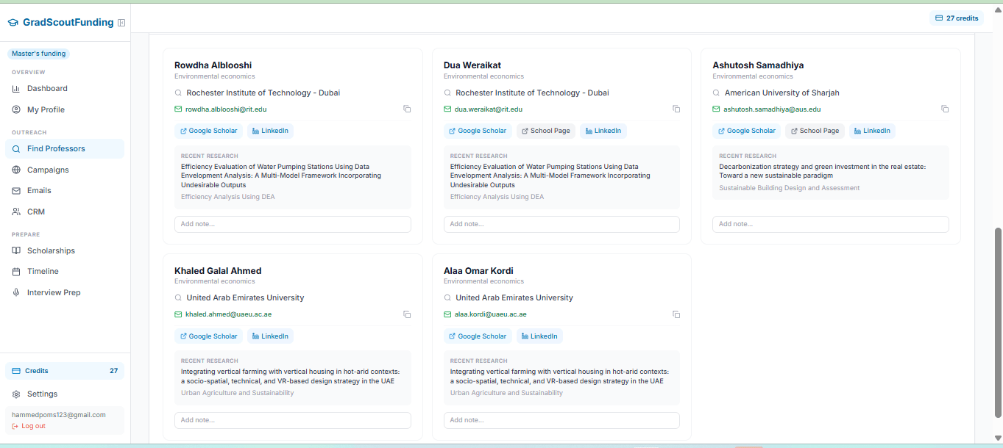
Task: Click search icon beside Alaa's United Arab Emirates University
Action: [447, 298]
